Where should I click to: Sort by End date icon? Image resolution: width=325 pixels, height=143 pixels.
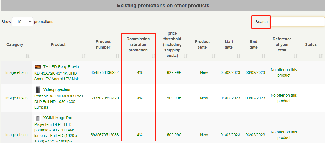click(263, 56)
